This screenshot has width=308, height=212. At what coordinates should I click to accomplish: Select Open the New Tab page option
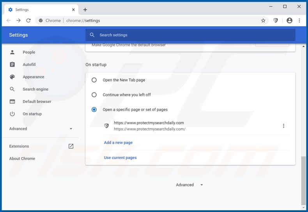pos(94,80)
